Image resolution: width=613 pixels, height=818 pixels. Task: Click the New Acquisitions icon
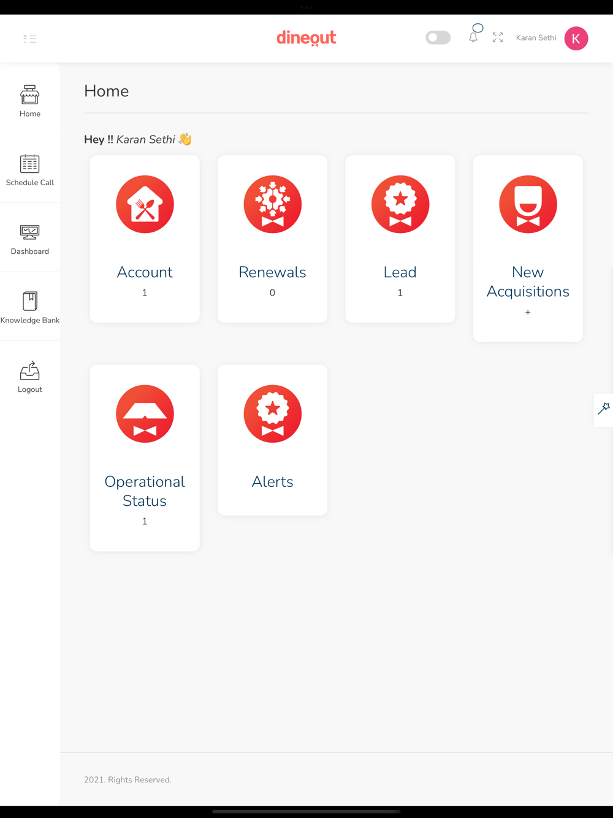[528, 204]
